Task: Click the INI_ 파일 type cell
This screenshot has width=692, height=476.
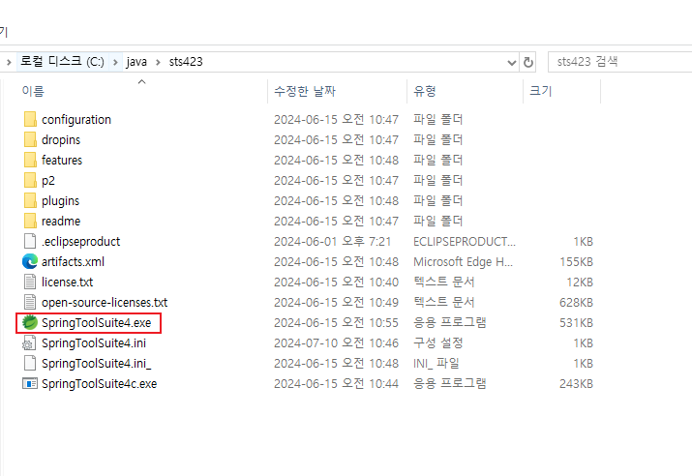Action: (x=436, y=364)
